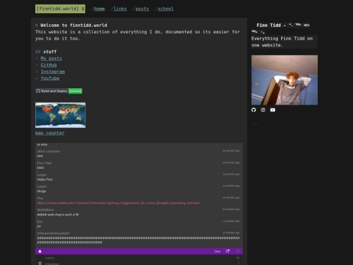Click the Finn Tidd profile photo
The image size is (353, 265).
click(x=284, y=80)
